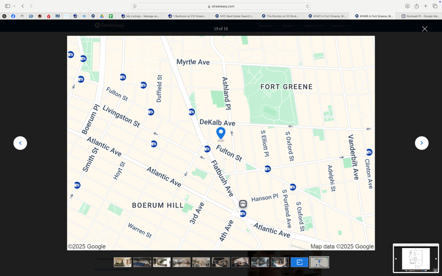Go back with the Safari back arrow
The image size is (442, 276).
(x=22, y=6)
